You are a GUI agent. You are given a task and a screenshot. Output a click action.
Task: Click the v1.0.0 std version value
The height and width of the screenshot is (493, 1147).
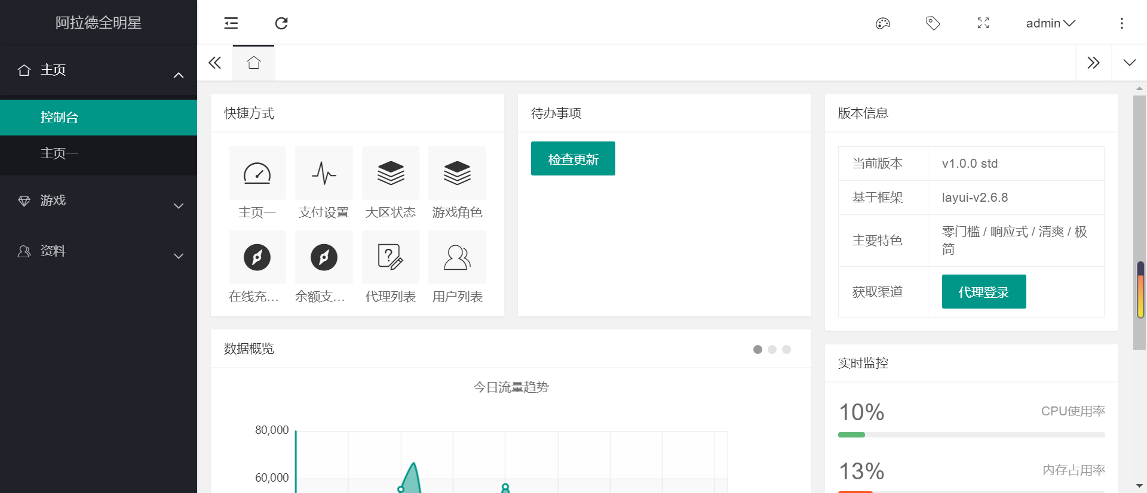970,164
